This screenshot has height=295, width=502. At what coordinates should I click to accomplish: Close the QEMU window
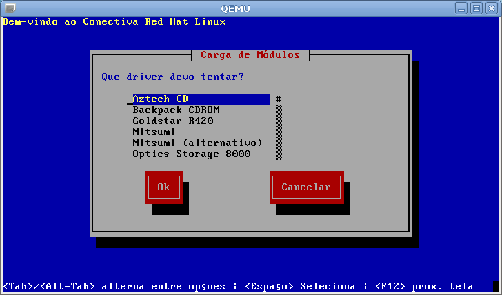point(490,8)
